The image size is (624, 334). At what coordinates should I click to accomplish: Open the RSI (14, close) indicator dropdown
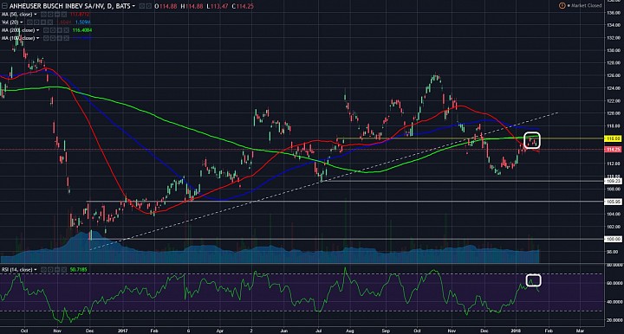coord(35,270)
